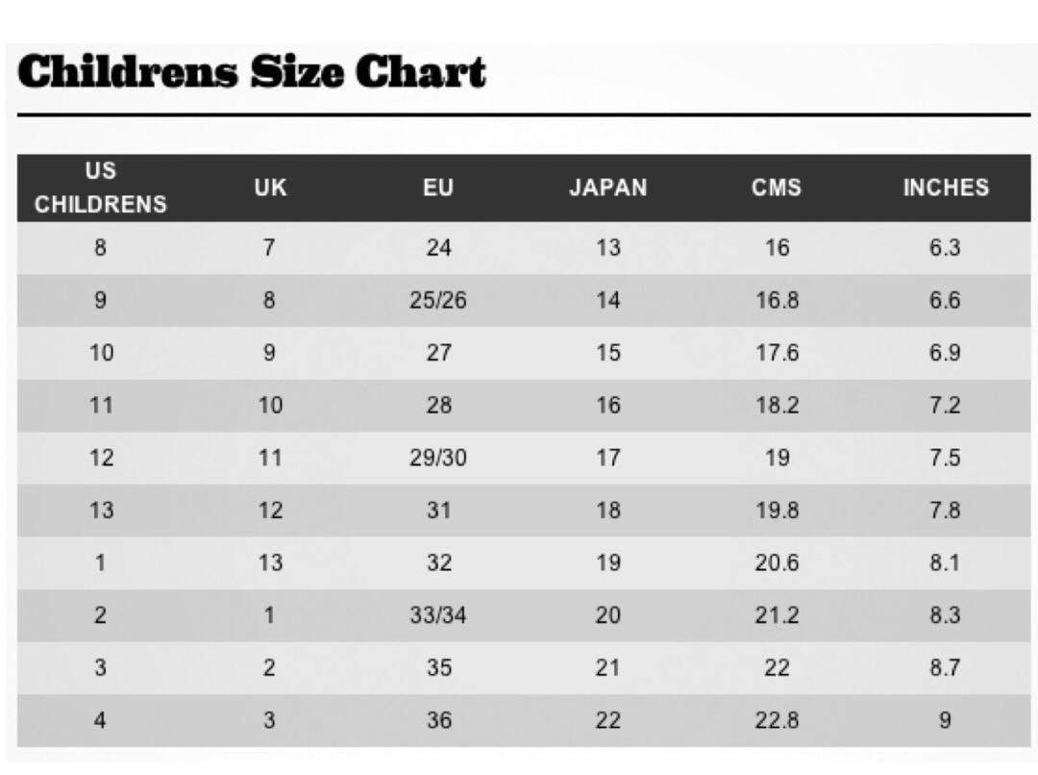1038x775 pixels.
Task: Select the 17.6 centimeters cell
Action: (x=778, y=352)
